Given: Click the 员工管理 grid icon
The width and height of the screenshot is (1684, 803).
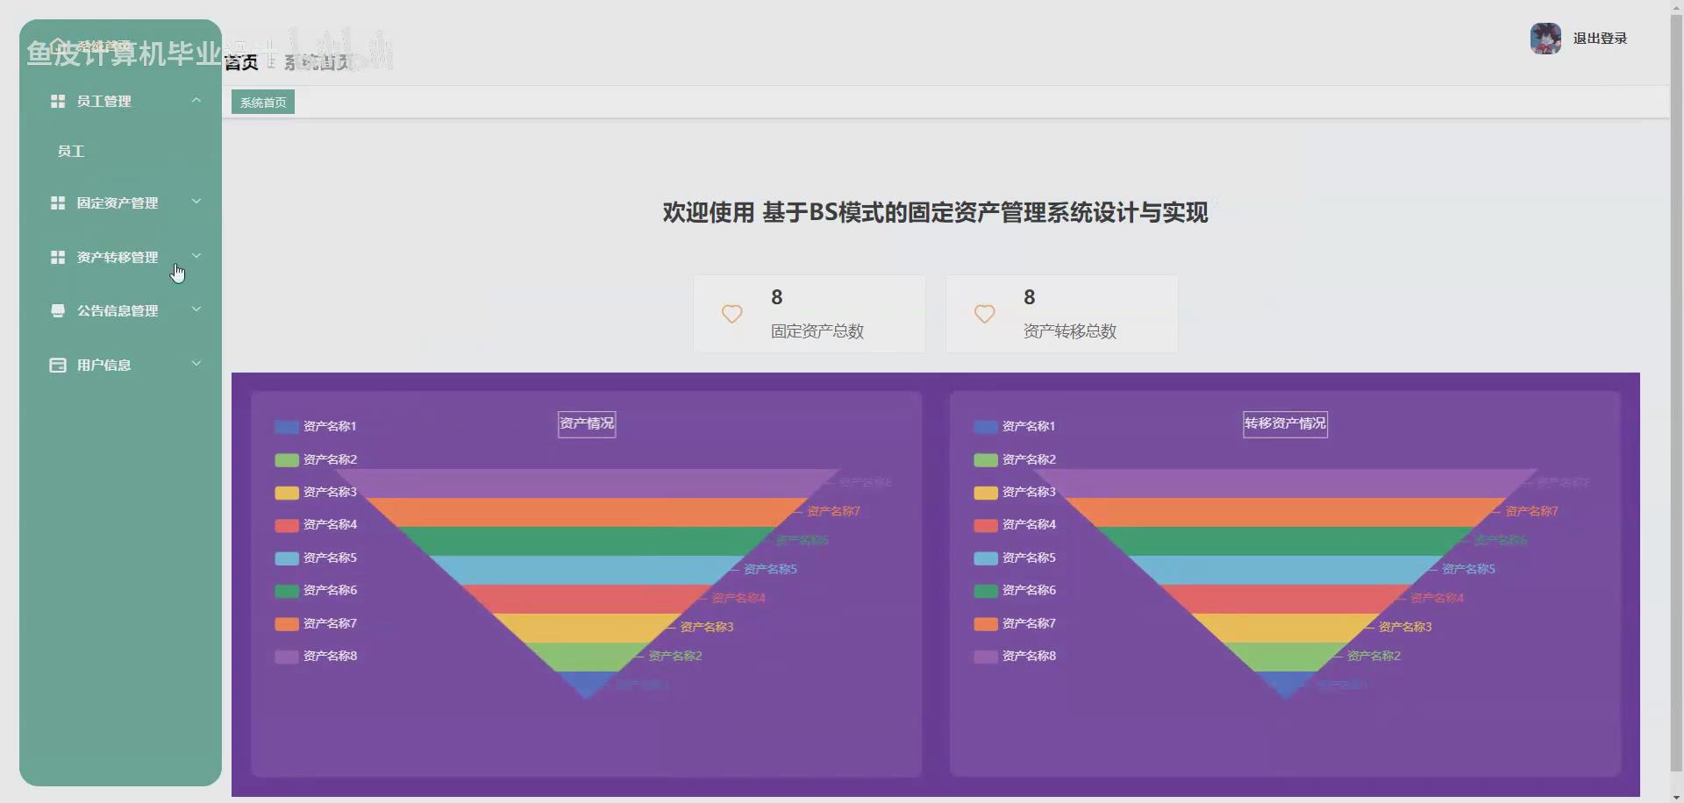Looking at the screenshot, I should coord(58,102).
